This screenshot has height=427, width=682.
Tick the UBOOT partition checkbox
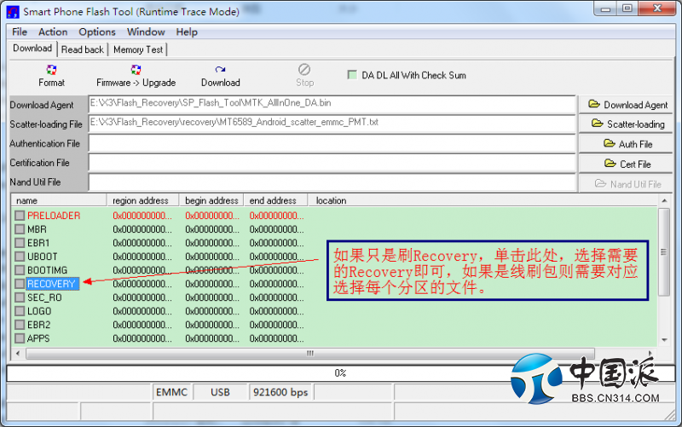pos(20,257)
